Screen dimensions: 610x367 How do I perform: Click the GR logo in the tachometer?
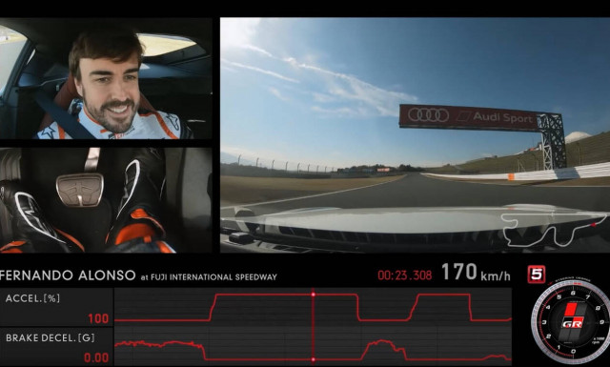pos(572,324)
